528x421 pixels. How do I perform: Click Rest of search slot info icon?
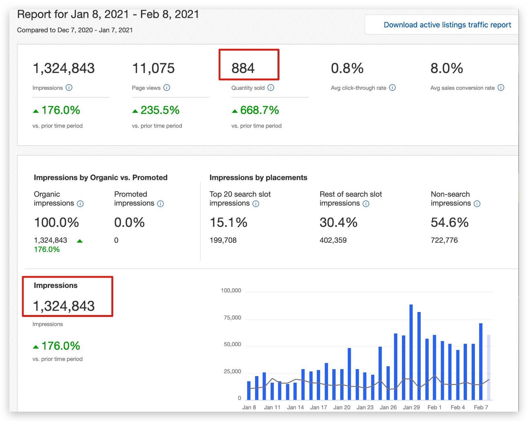click(366, 204)
